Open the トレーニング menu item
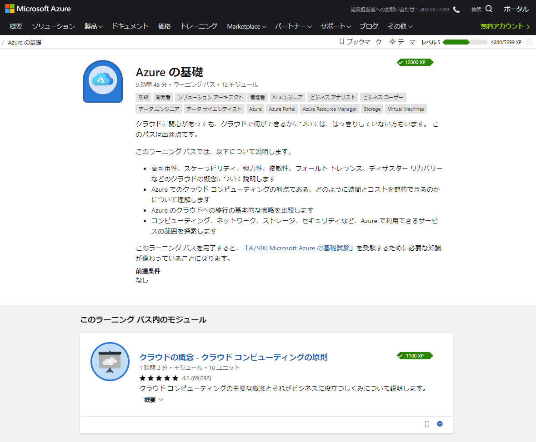The width and height of the screenshot is (536, 442). [x=199, y=26]
